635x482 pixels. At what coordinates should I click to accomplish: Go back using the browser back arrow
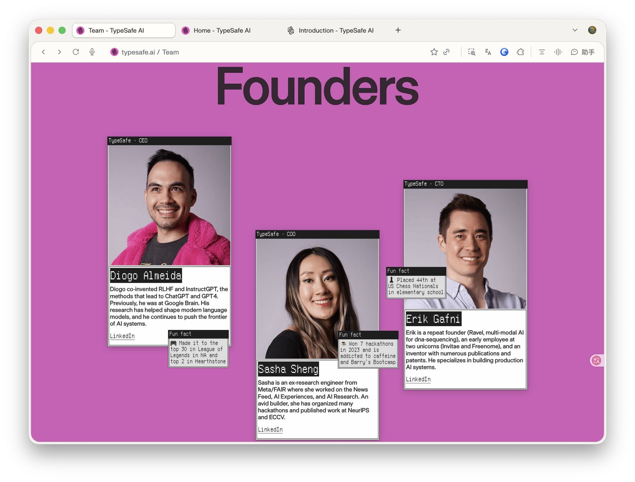(44, 52)
